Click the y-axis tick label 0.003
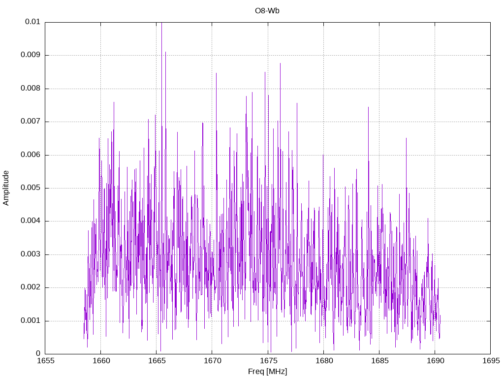 (31, 254)
